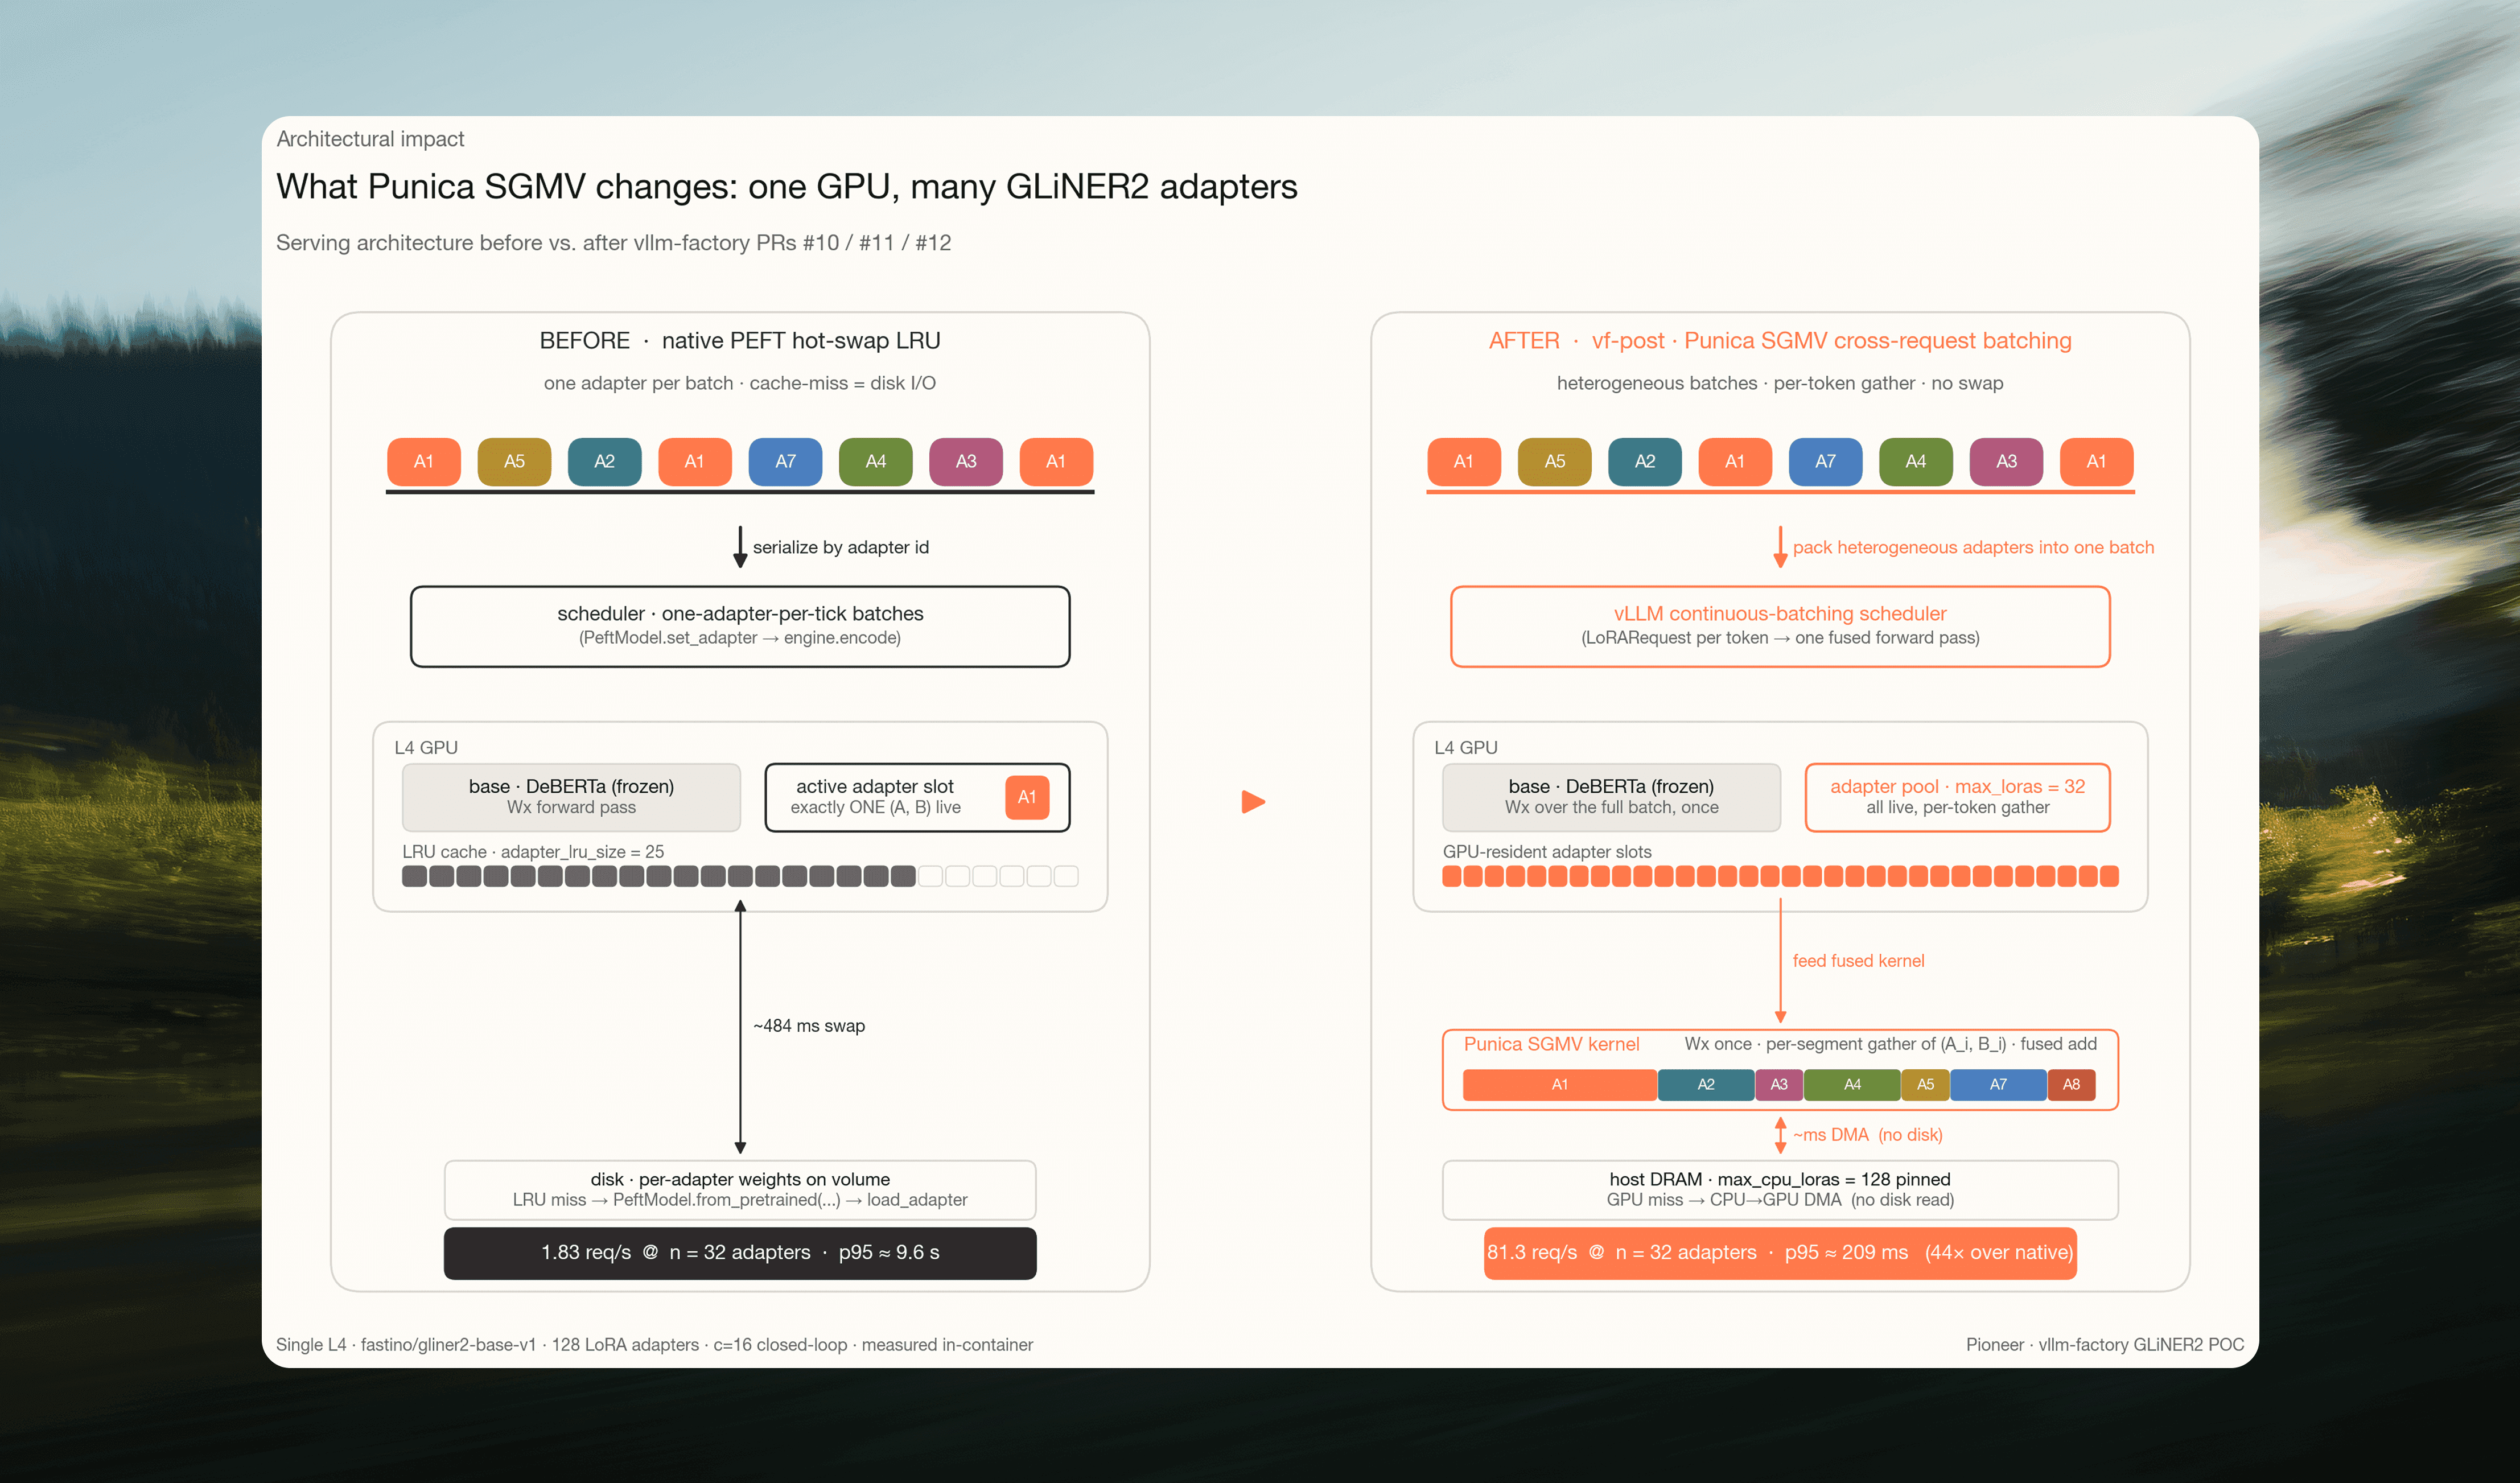Click the A8 segment in the SGMV kernel bar
Image resolution: width=2520 pixels, height=1483 pixels.
click(2071, 1084)
